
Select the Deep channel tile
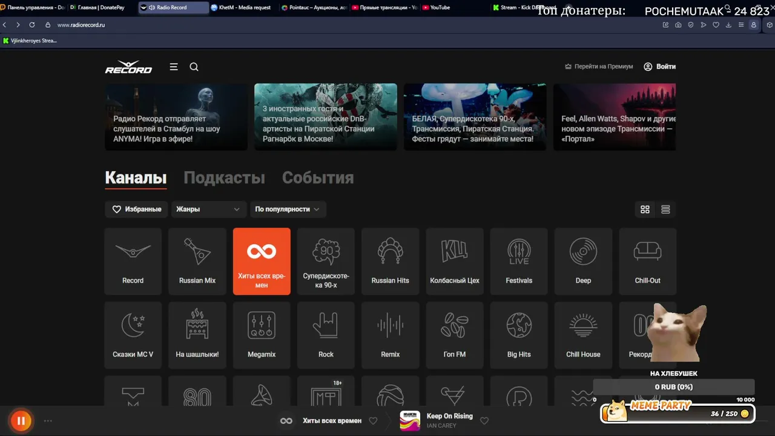pos(583,261)
